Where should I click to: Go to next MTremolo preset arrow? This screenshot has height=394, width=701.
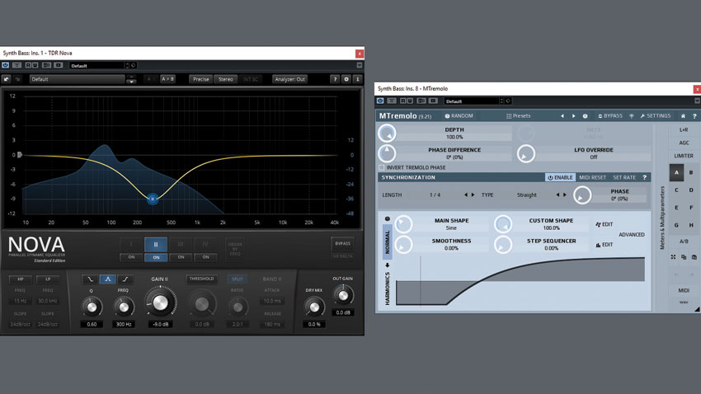click(574, 115)
